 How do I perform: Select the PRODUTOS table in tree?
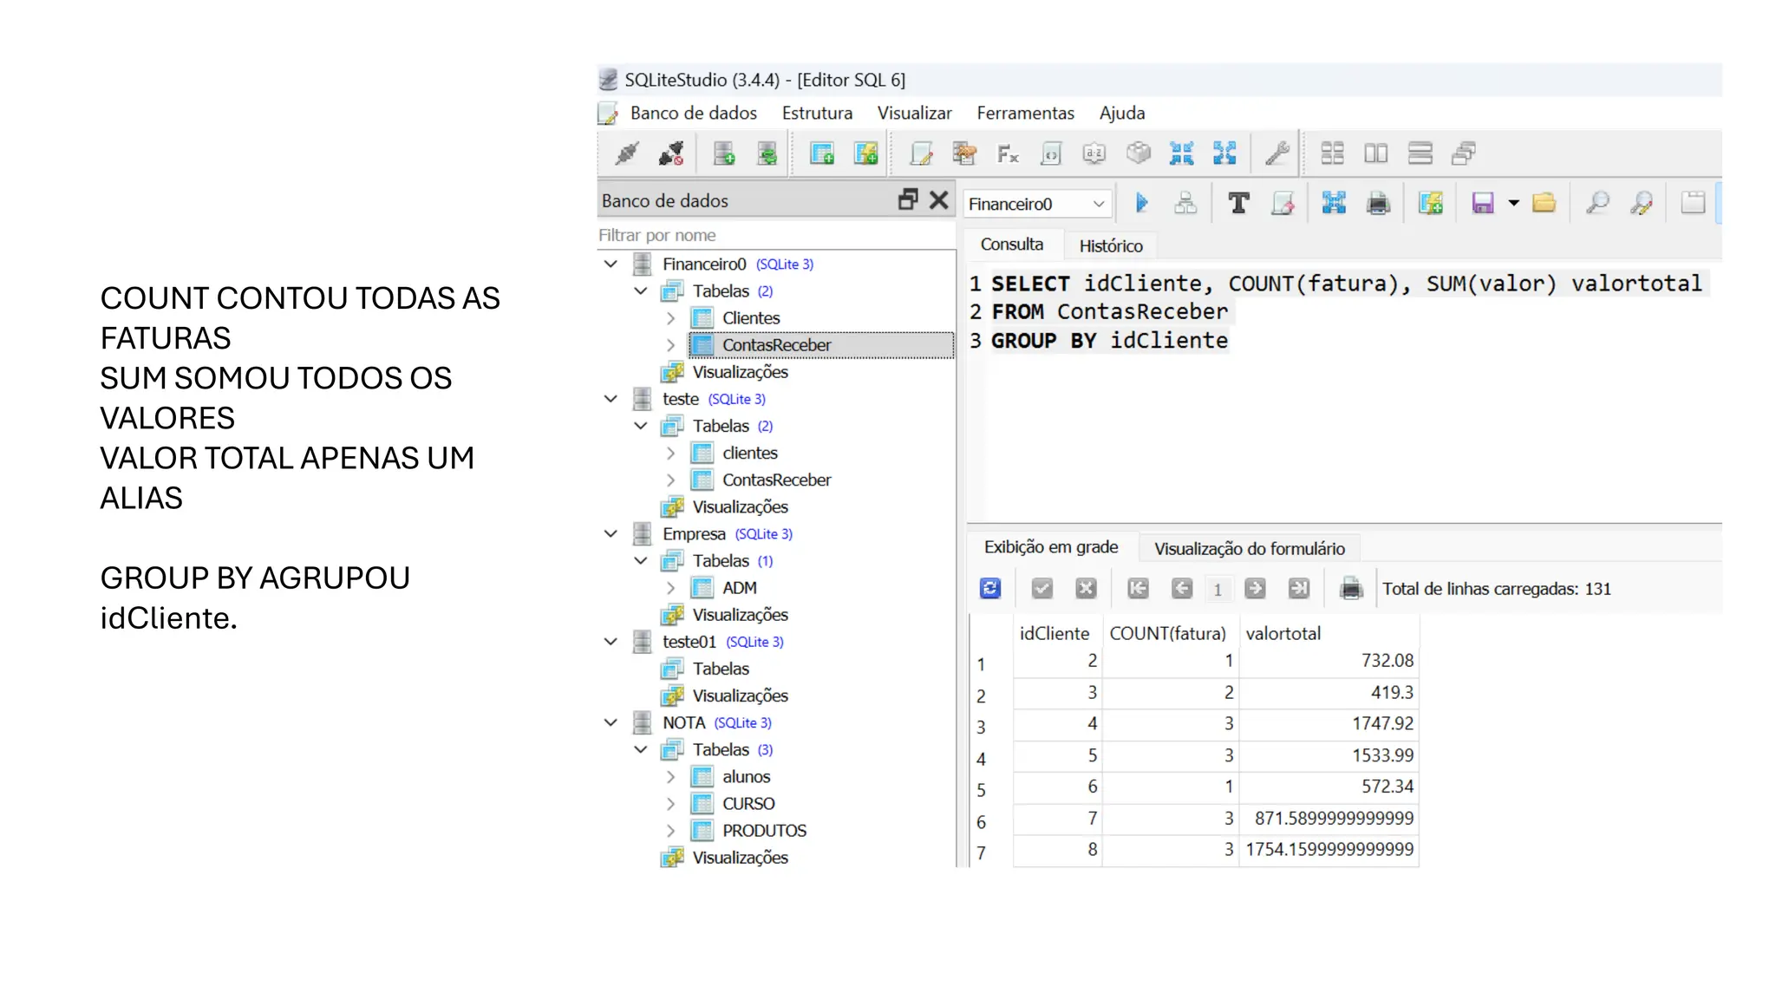pos(764,831)
